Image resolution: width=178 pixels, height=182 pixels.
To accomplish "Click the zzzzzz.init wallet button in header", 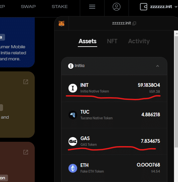I will click(159, 7).
